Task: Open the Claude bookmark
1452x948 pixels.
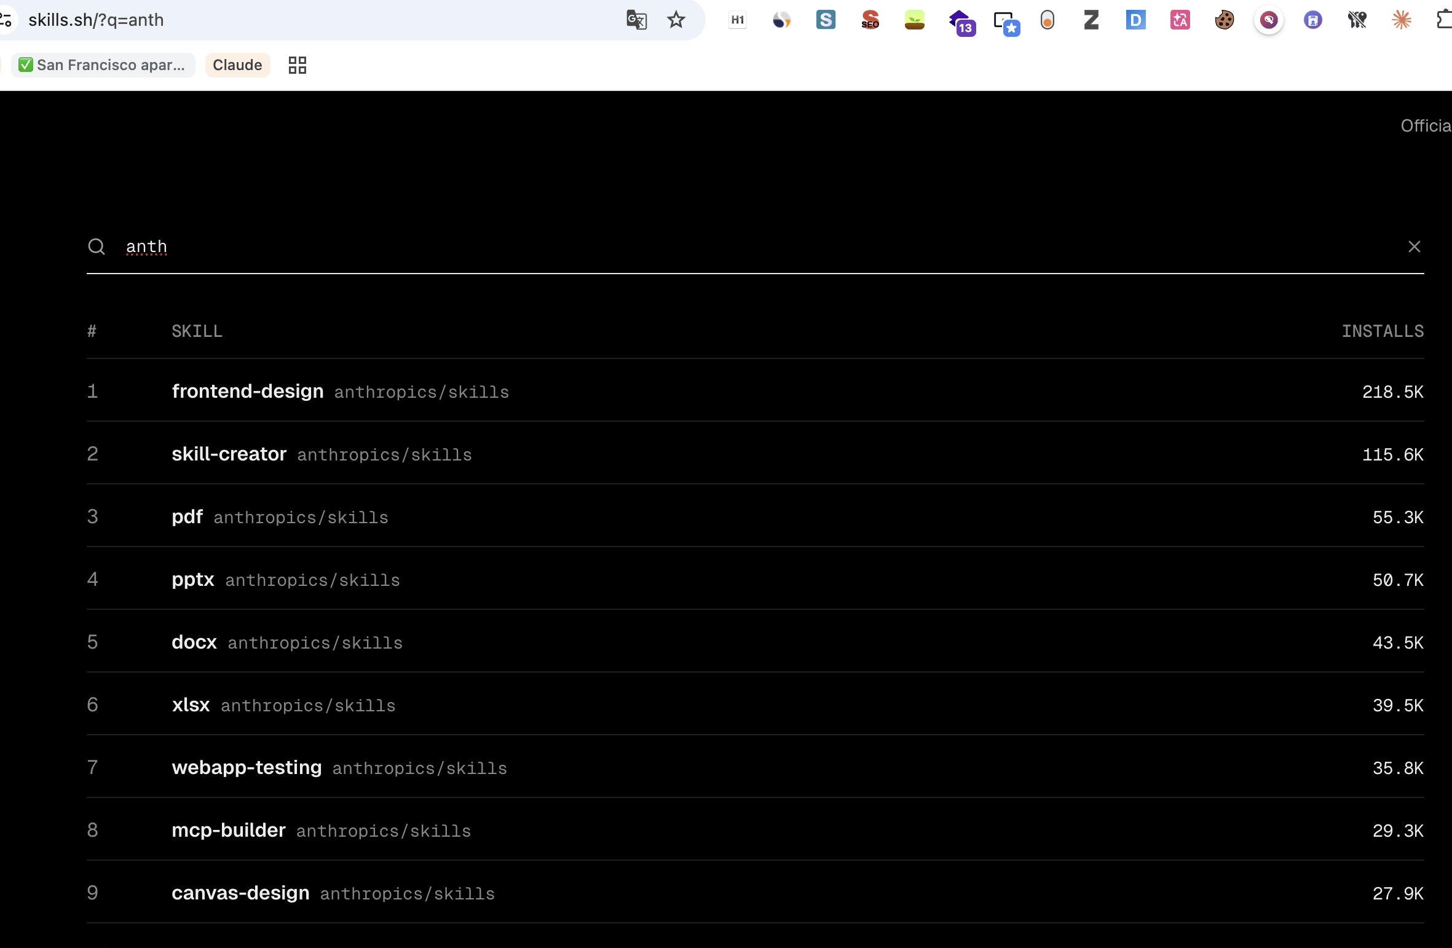Action: [x=237, y=65]
